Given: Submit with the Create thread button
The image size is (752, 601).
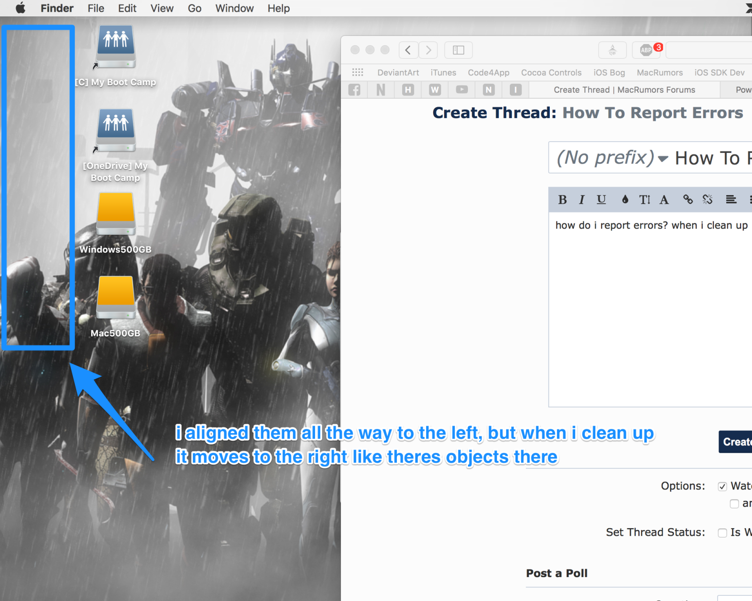Looking at the screenshot, I should [x=736, y=442].
